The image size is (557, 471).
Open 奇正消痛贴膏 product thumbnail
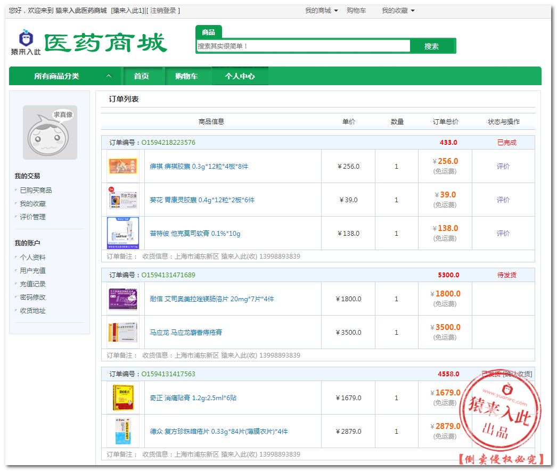122,398
